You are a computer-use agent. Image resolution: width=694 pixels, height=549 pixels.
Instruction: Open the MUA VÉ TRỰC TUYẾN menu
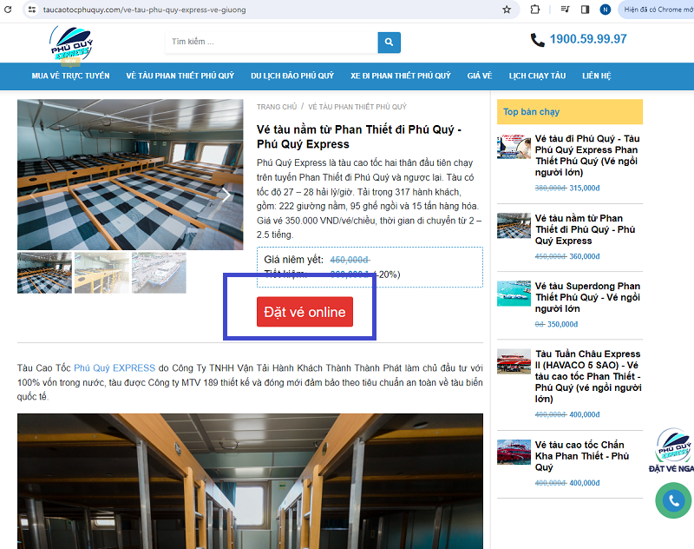[70, 76]
